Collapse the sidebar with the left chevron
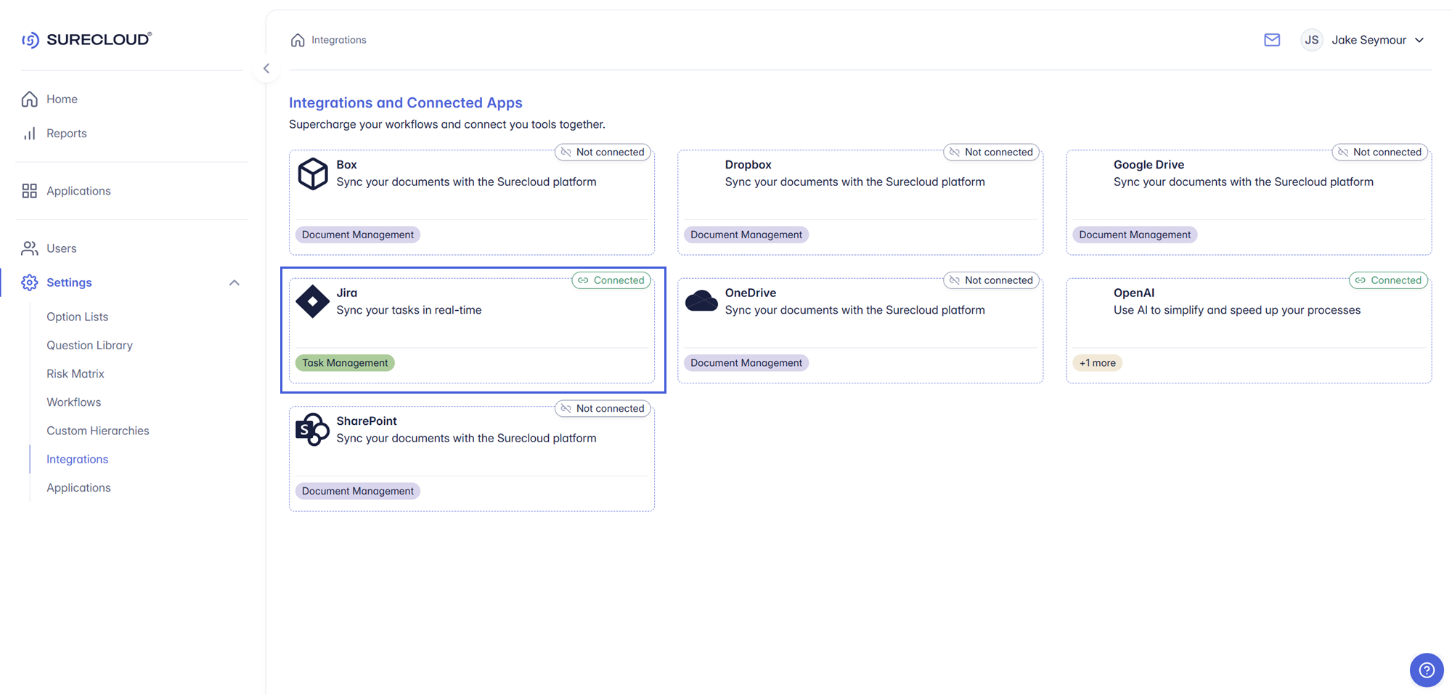1452x695 pixels. click(x=266, y=68)
